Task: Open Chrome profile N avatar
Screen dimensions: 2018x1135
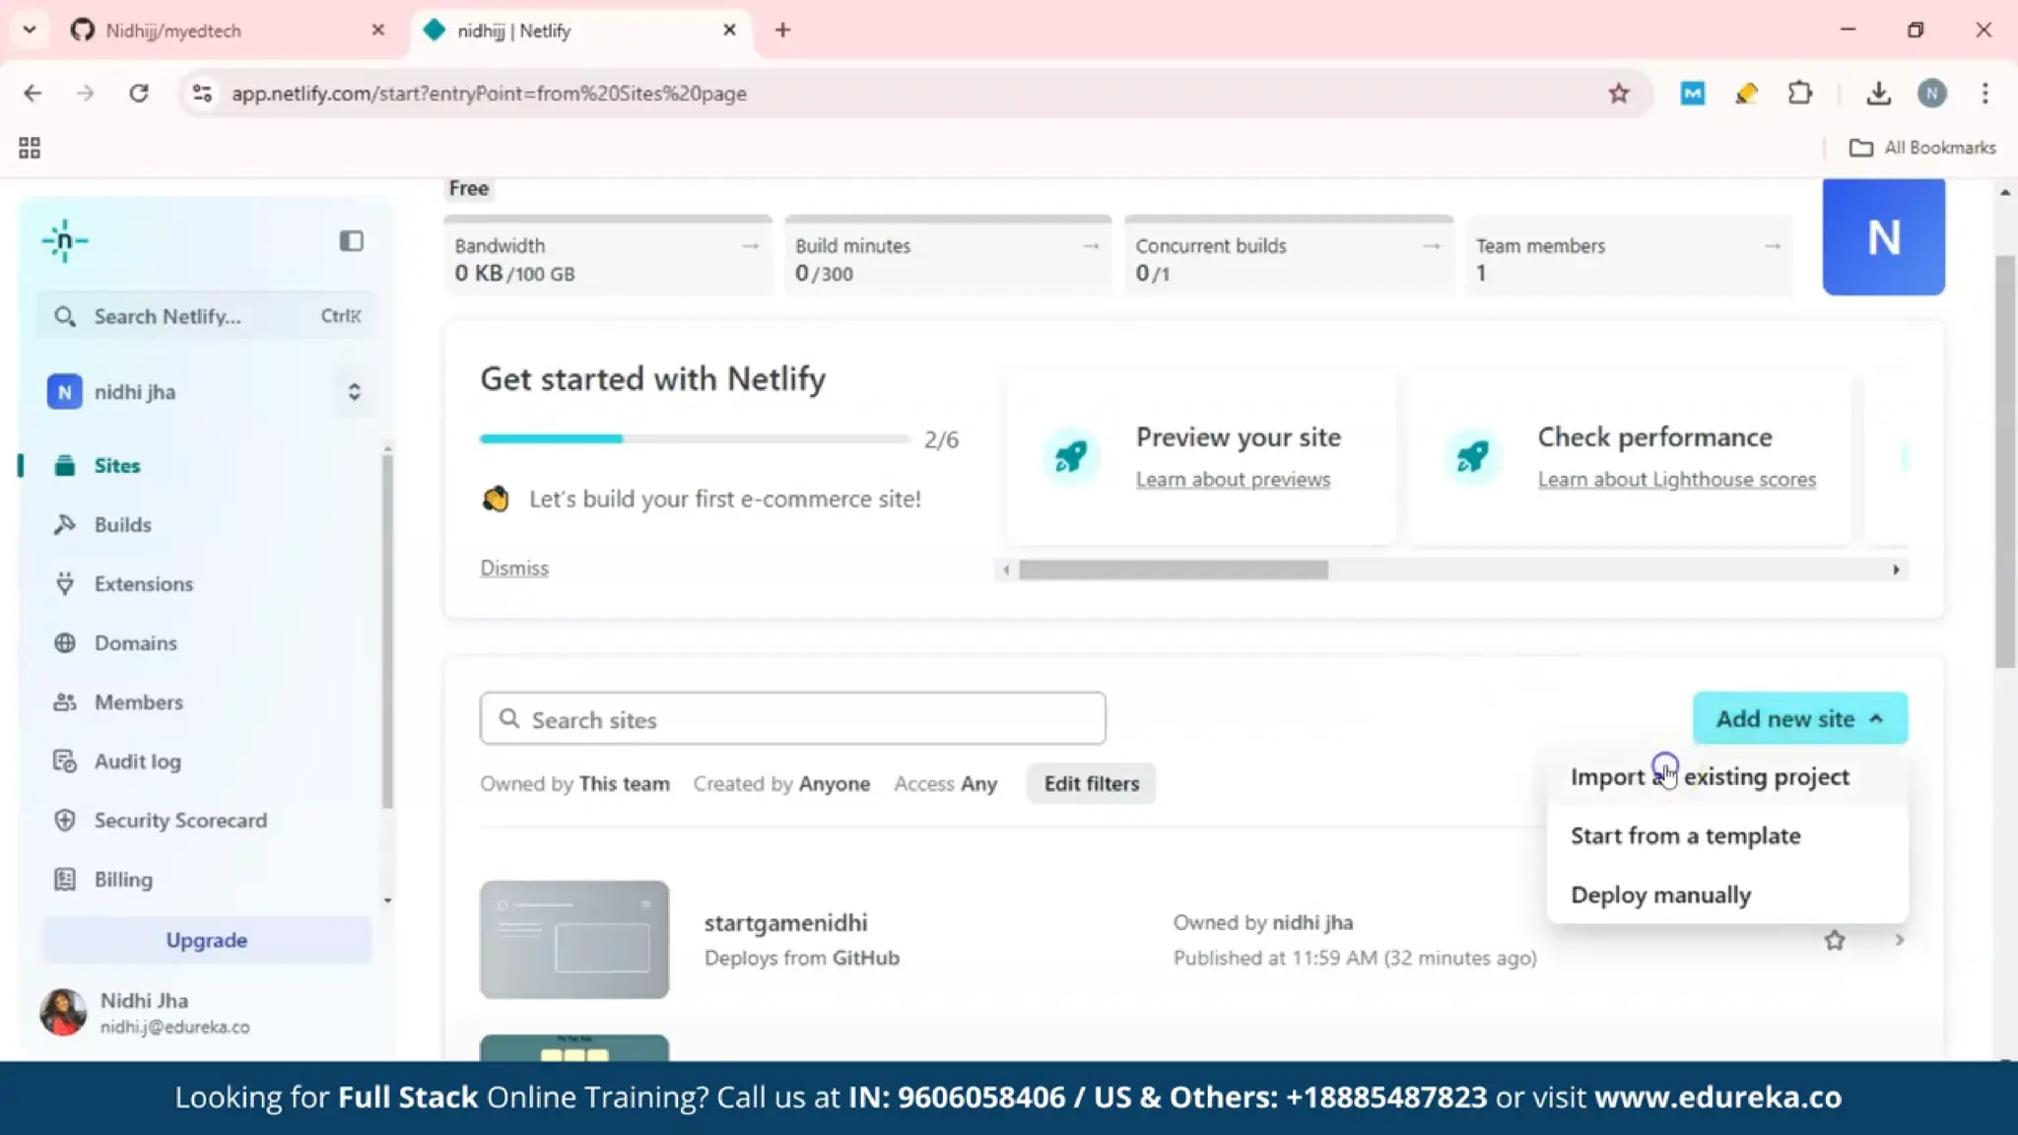Action: (1931, 93)
